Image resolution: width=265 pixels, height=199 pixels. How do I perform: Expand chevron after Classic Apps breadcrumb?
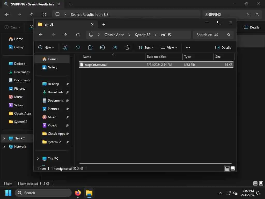(x=130, y=35)
